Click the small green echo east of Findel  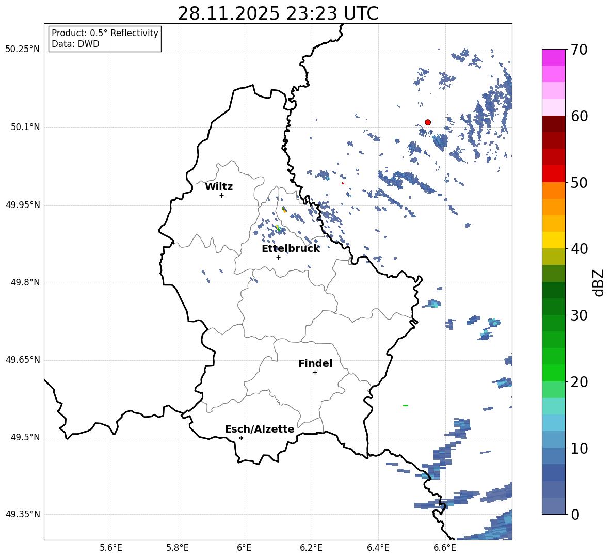(x=405, y=406)
